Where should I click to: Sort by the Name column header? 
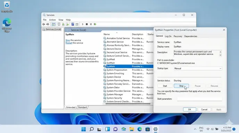coord(117,34)
